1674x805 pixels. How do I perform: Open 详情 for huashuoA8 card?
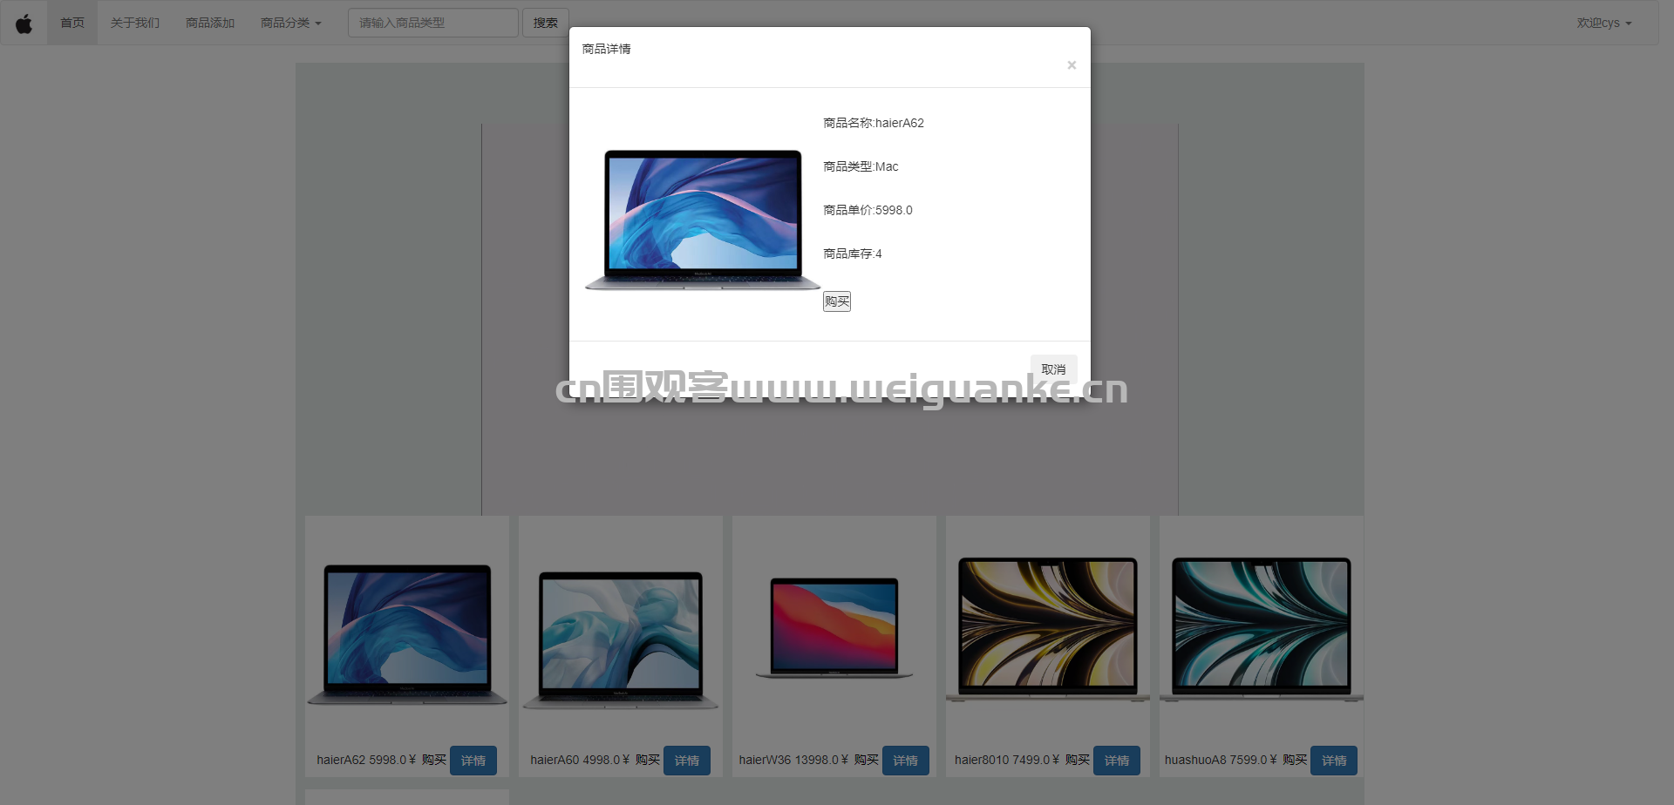(x=1334, y=761)
